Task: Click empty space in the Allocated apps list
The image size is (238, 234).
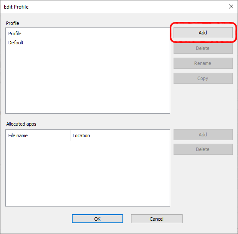Action: [x=88, y=173]
